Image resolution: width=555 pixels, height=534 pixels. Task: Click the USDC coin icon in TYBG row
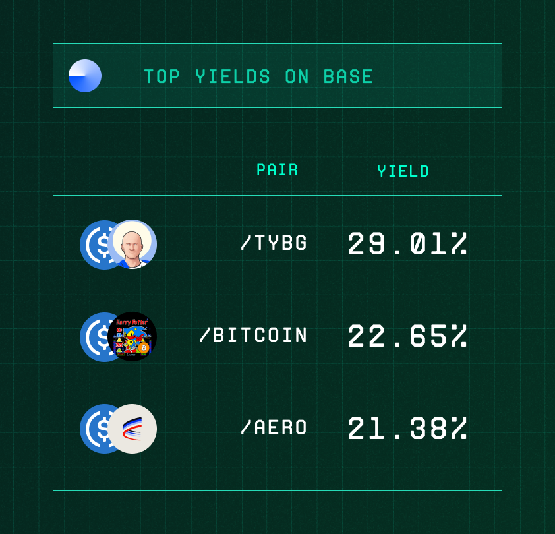[x=95, y=245]
